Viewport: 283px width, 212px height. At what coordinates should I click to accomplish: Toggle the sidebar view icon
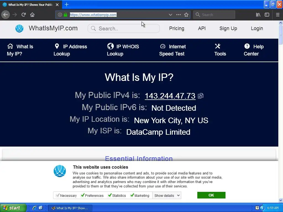tap(267, 15)
